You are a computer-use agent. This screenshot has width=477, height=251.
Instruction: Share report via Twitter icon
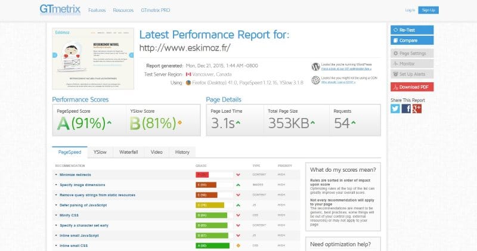(395, 109)
